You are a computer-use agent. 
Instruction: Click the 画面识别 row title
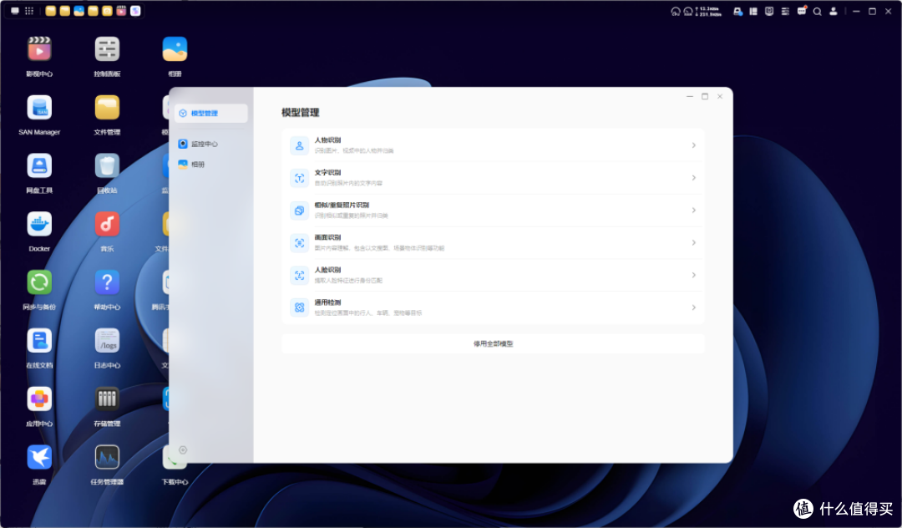click(x=327, y=237)
